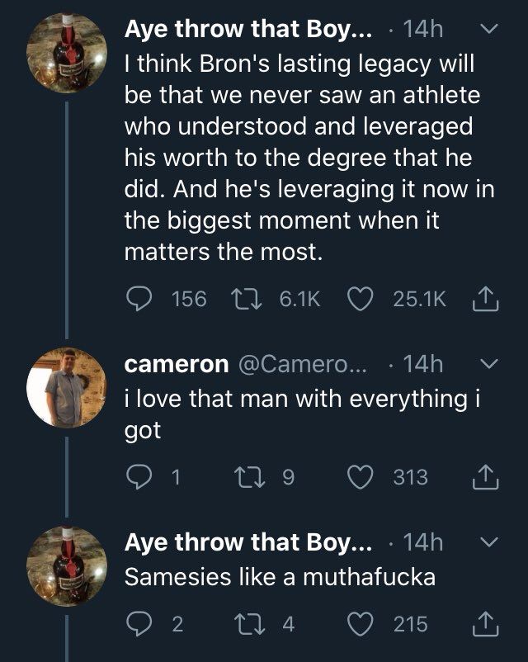528x662 pixels.
Task: Open options chevron on the first tweet
Action: pyautogui.click(x=488, y=31)
